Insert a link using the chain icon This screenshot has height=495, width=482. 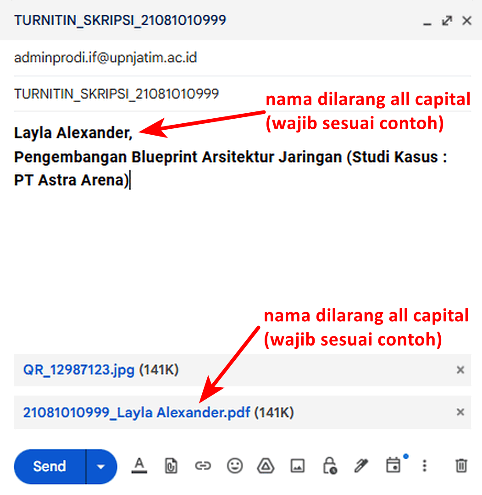pyautogui.click(x=203, y=466)
